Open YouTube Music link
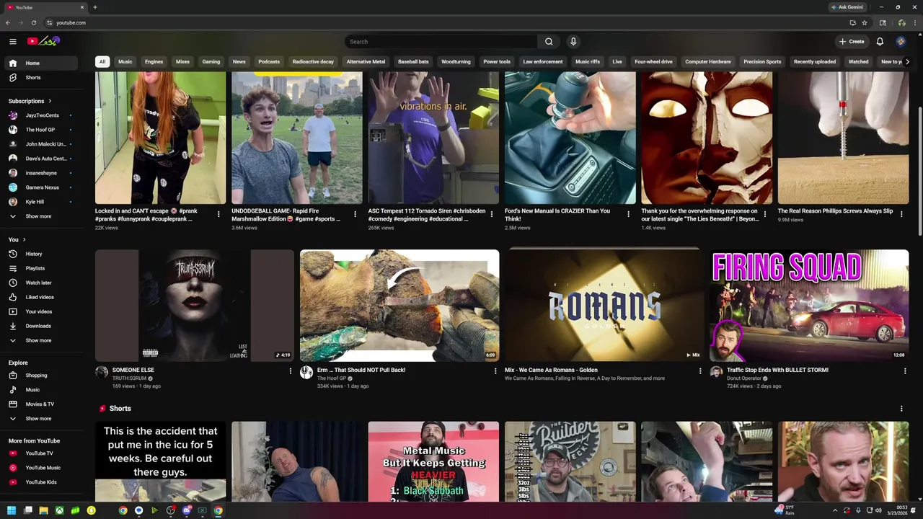The width and height of the screenshot is (923, 519). point(43,468)
